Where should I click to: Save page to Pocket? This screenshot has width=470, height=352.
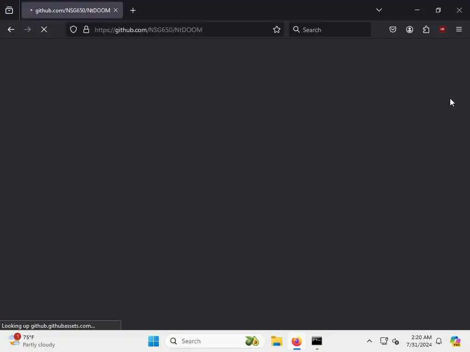point(393,29)
